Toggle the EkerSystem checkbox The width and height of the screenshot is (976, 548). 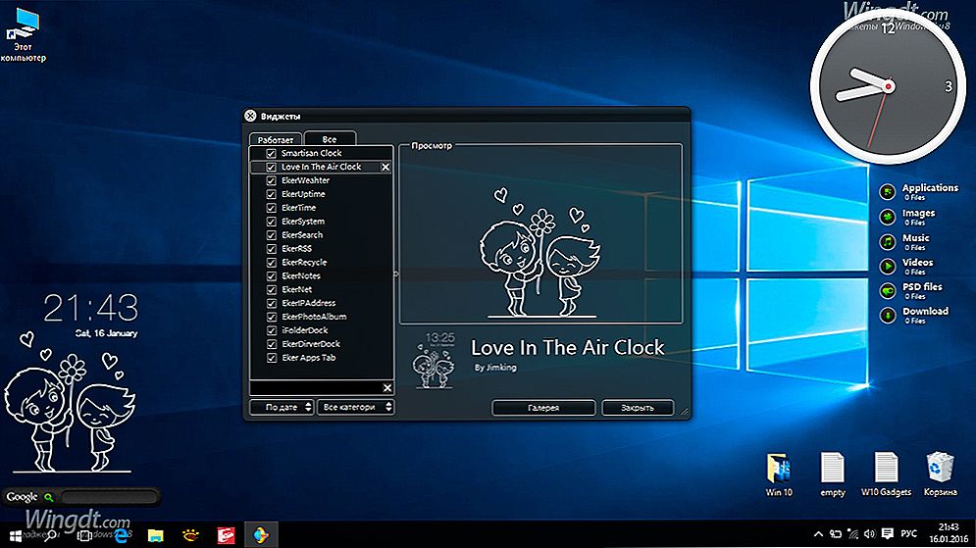[x=272, y=222]
